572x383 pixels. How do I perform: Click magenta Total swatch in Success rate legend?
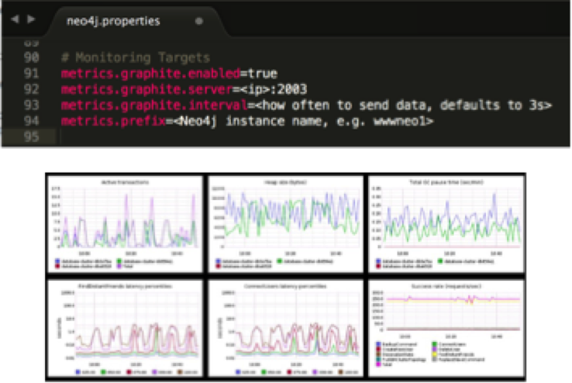(378, 364)
